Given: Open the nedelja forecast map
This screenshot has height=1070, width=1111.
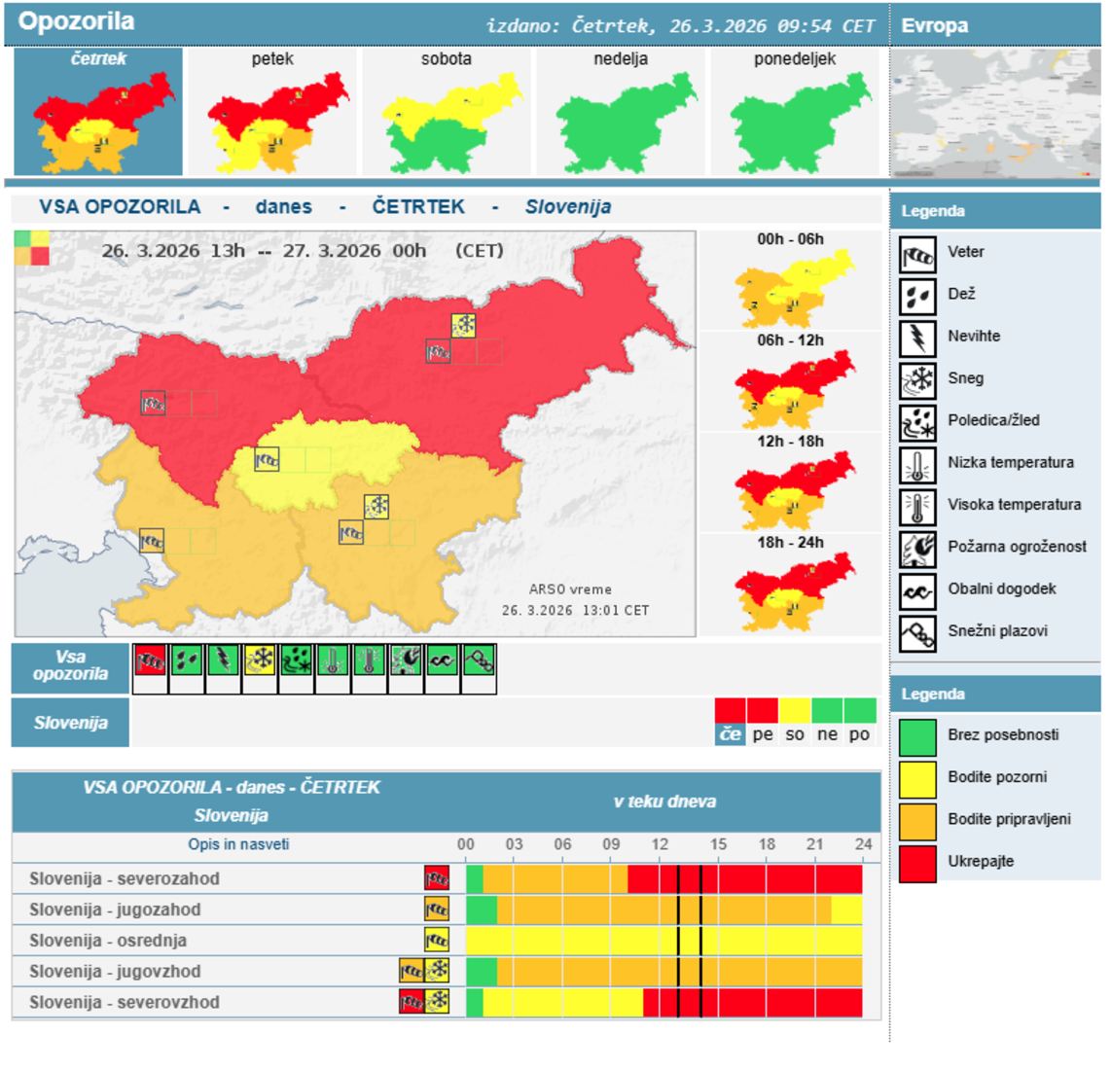Looking at the screenshot, I should [621, 111].
